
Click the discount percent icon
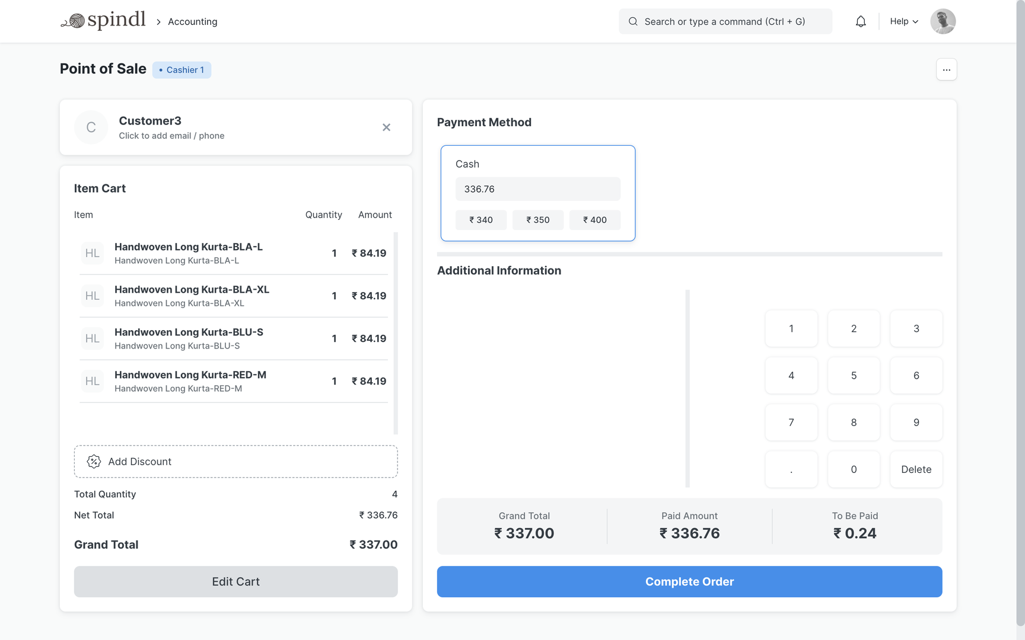coord(94,462)
